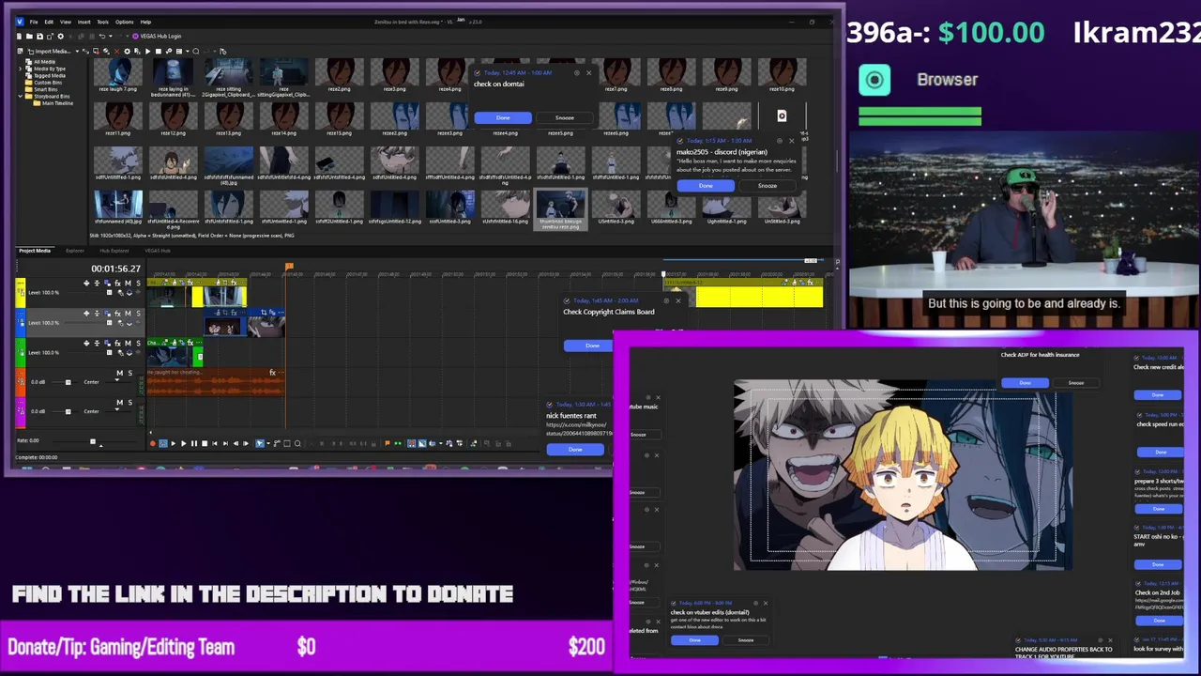Go to start of the project
The height and width of the screenshot is (676, 1201).
pyautogui.click(x=215, y=443)
